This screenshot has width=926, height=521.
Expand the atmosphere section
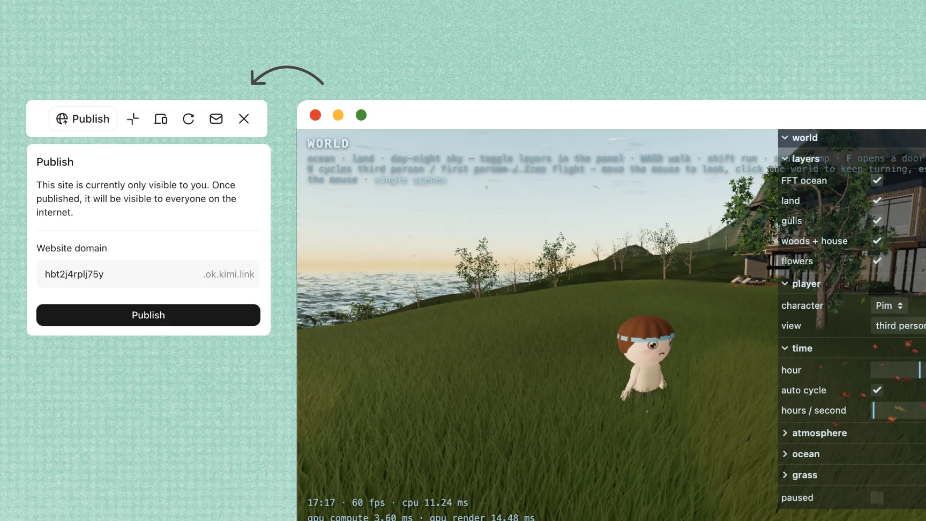pyautogui.click(x=852, y=433)
